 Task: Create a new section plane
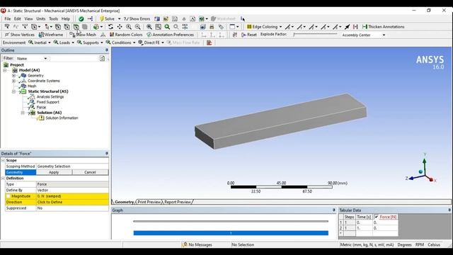[157, 19]
